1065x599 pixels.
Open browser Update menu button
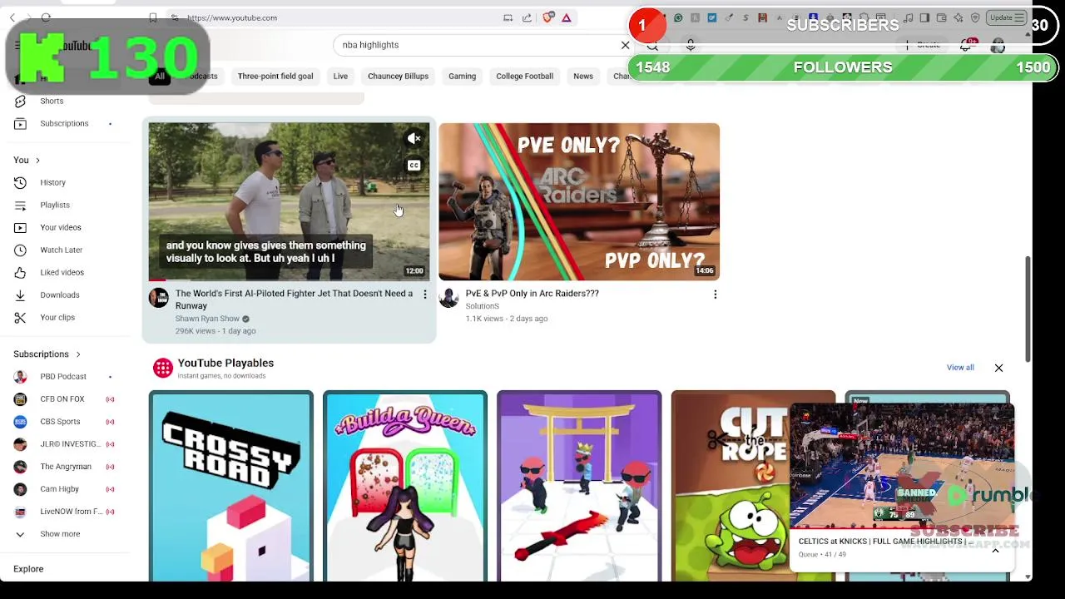pyautogui.click(x=1007, y=17)
